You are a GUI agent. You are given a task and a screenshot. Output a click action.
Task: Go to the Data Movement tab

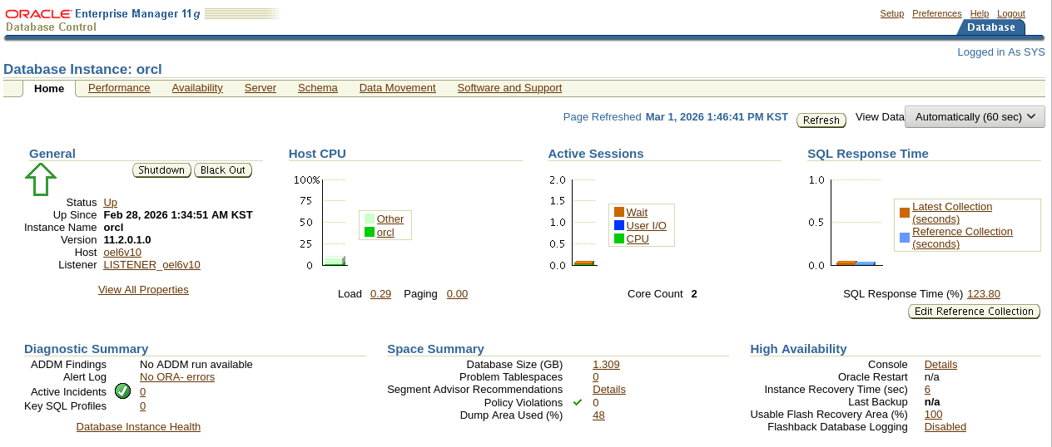click(x=398, y=88)
